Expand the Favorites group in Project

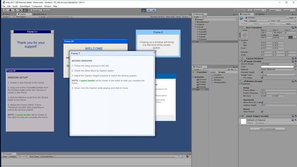point(194,72)
